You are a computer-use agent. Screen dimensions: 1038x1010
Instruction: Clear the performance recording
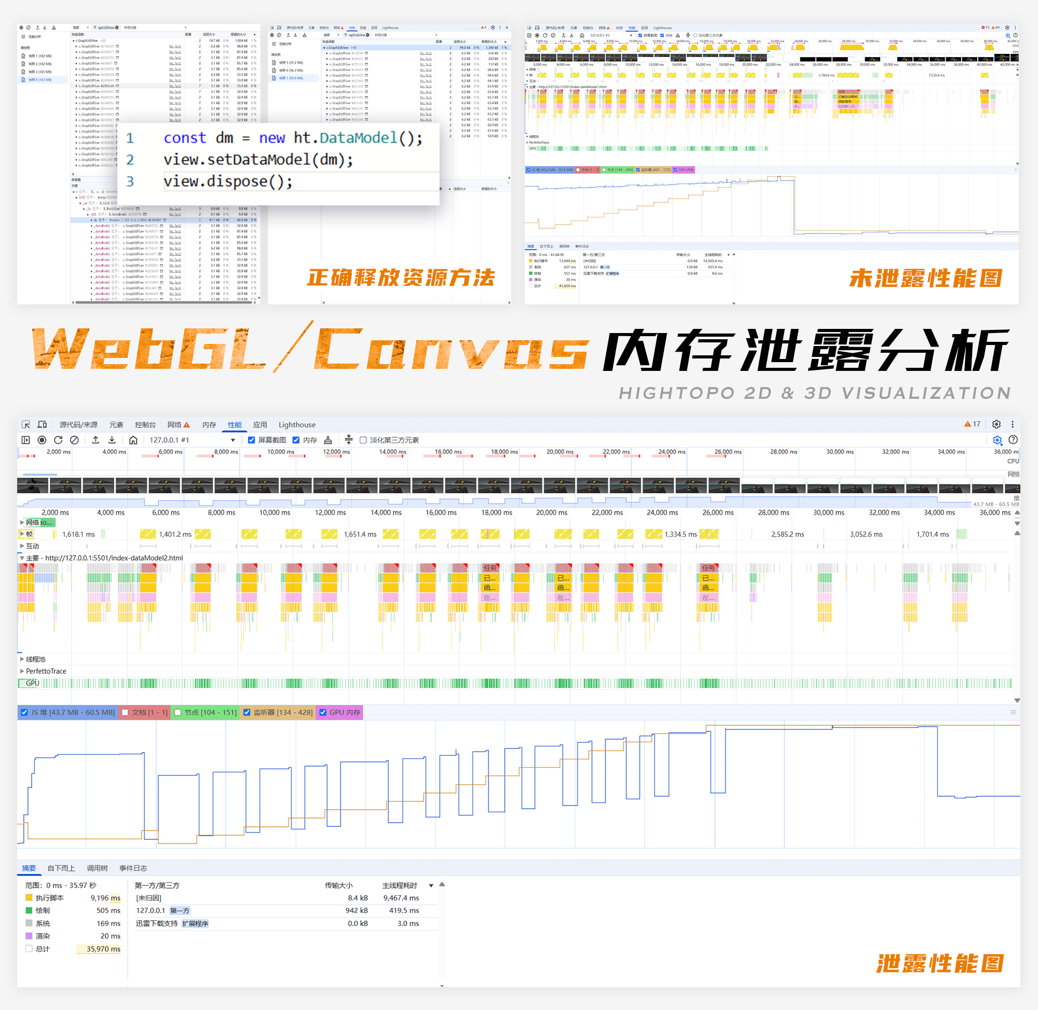pyautogui.click(x=74, y=440)
